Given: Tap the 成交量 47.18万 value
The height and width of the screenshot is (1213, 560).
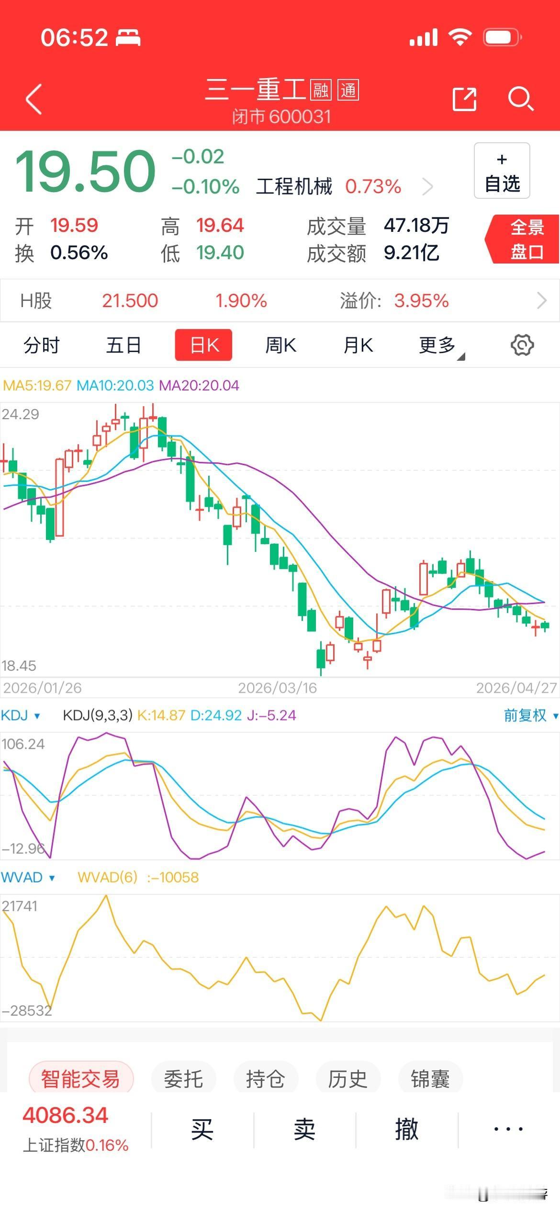Looking at the screenshot, I should click(416, 225).
